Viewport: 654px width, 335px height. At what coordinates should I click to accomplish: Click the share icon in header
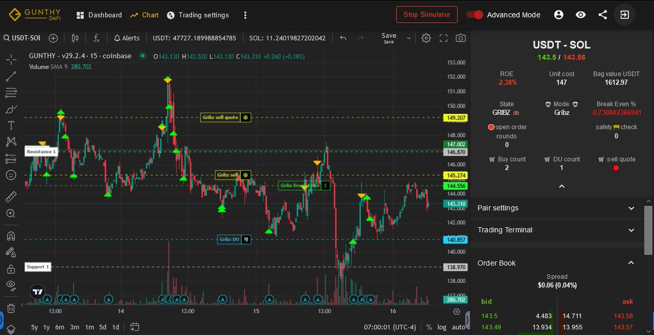pyautogui.click(x=602, y=15)
